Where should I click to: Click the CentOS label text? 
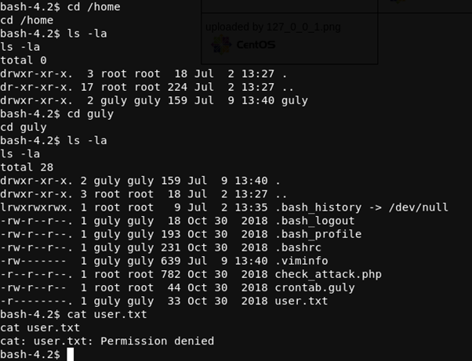click(255, 45)
